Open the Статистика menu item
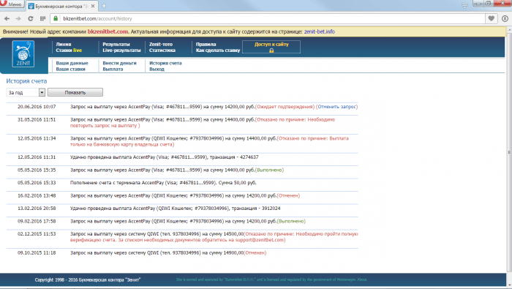This screenshot has width=512, height=289. [162, 50]
